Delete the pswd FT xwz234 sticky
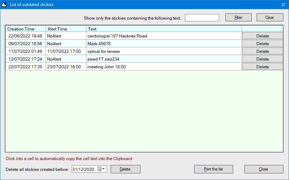This screenshot has width=289, height=180. click(x=262, y=59)
